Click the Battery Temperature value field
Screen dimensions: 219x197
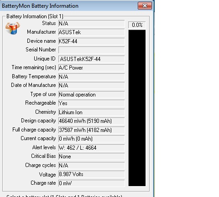[91, 77]
